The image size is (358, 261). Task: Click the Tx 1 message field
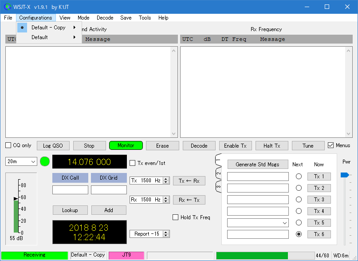[x=258, y=177]
